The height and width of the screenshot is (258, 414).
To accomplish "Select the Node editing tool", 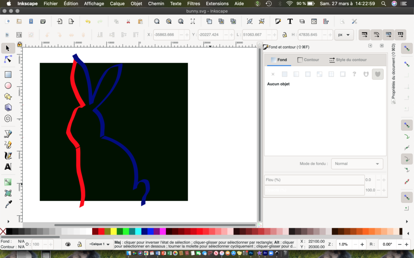I will coord(8,59).
